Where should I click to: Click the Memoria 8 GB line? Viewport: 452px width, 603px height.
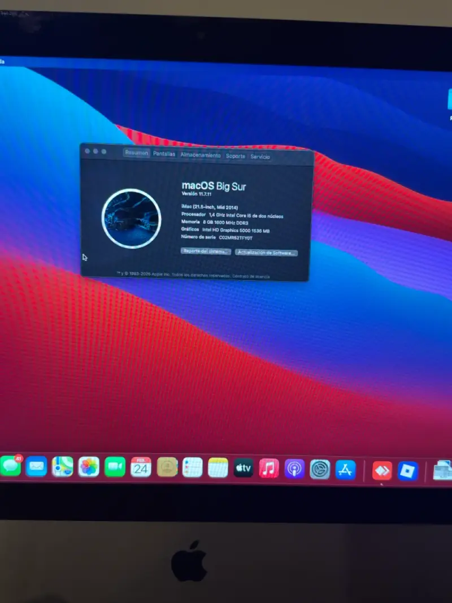coord(215,222)
